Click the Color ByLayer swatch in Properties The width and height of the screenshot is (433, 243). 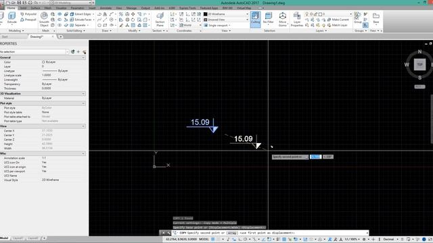43,62
